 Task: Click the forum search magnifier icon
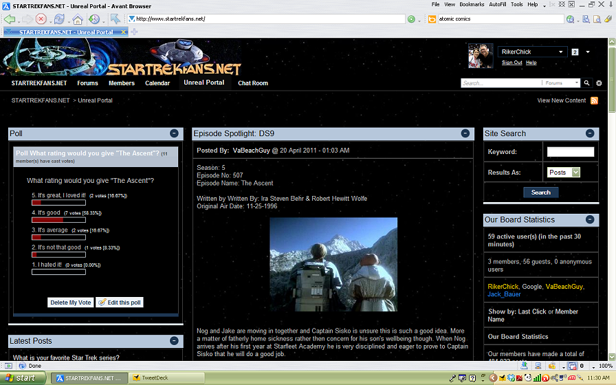click(x=586, y=83)
